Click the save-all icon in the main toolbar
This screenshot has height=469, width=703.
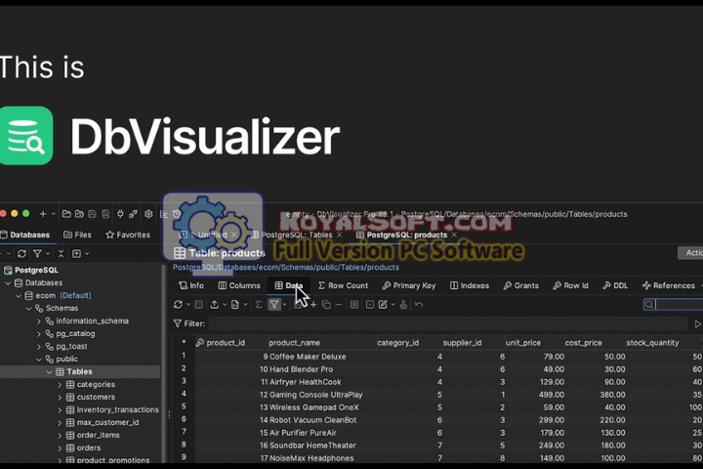(105, 214)
